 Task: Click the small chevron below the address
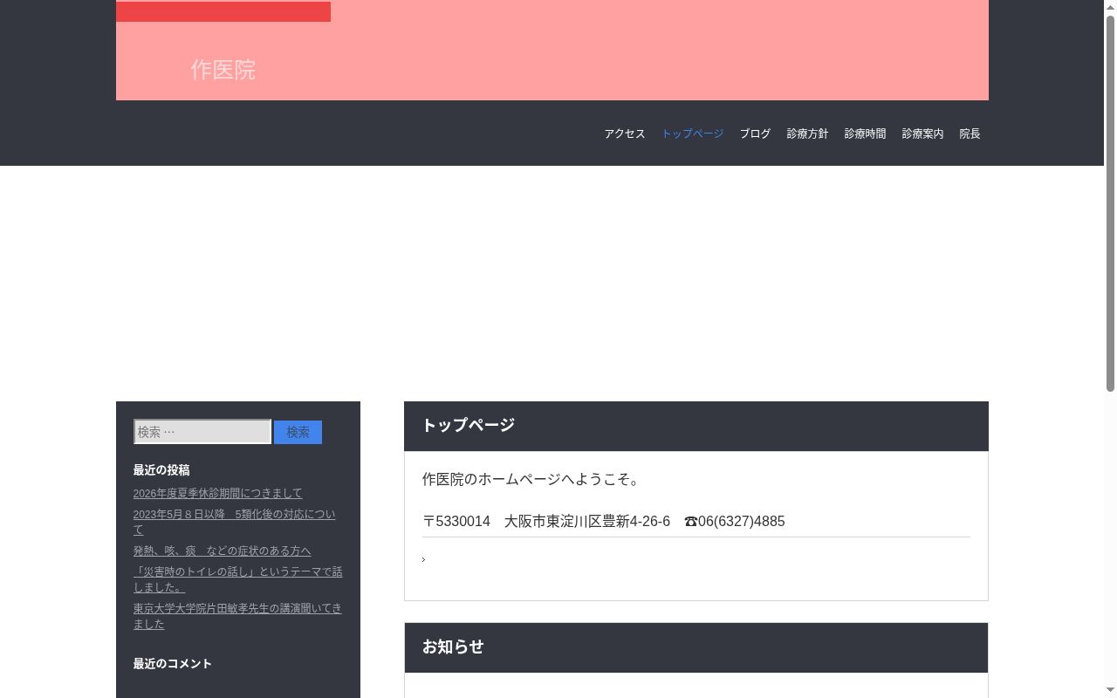click(423, 559)
